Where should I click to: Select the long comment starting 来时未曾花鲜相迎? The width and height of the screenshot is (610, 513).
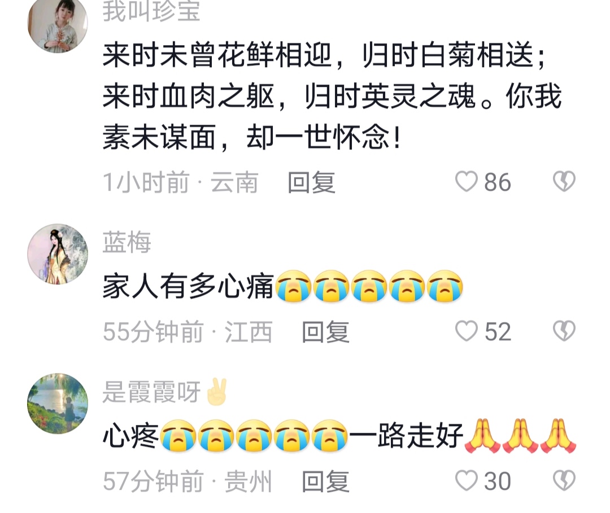pyautogui.click(x=333, y=97)
